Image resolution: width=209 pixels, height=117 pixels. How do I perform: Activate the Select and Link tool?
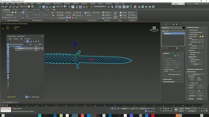pos(10,7)
